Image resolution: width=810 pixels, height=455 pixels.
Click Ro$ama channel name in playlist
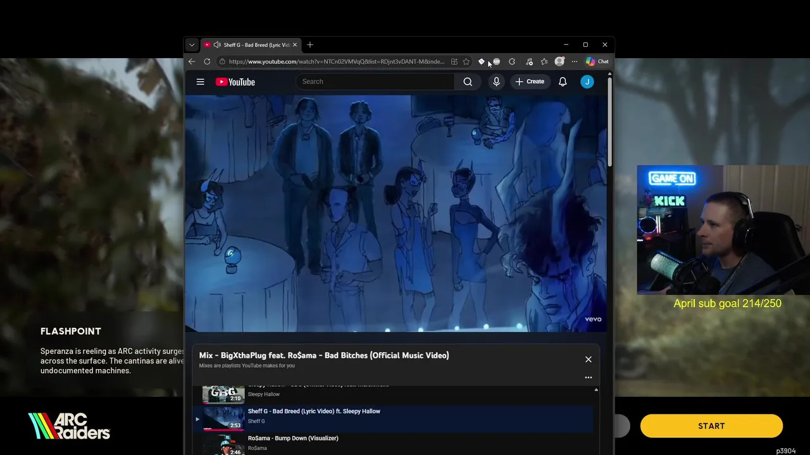[258, 448]
